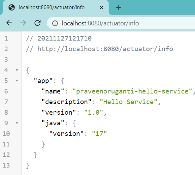Click the browser back arrow
This screenshot has height=175, width=195.
pos(9,23)
